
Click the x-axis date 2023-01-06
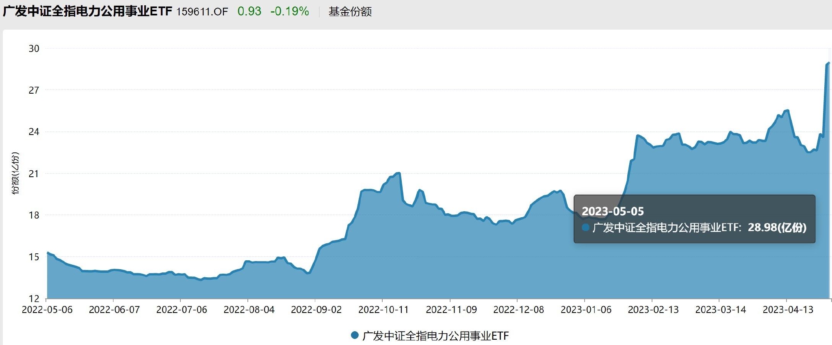tap(586, 310)
